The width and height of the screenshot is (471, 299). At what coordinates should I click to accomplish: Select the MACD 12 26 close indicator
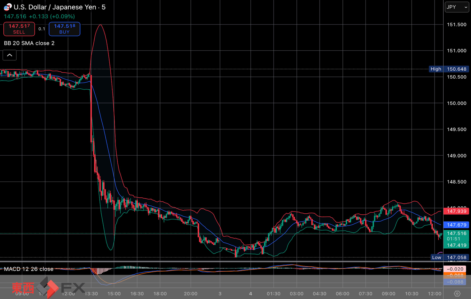[x=29, y=269]
